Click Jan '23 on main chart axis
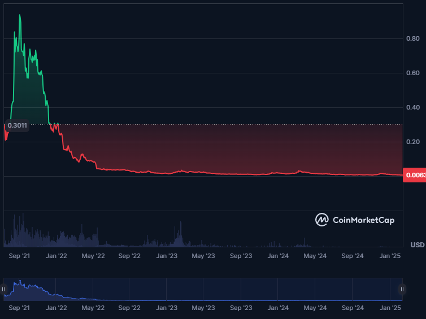The width and height of the screenshot is (426, 319). click(x=167, y=256)
